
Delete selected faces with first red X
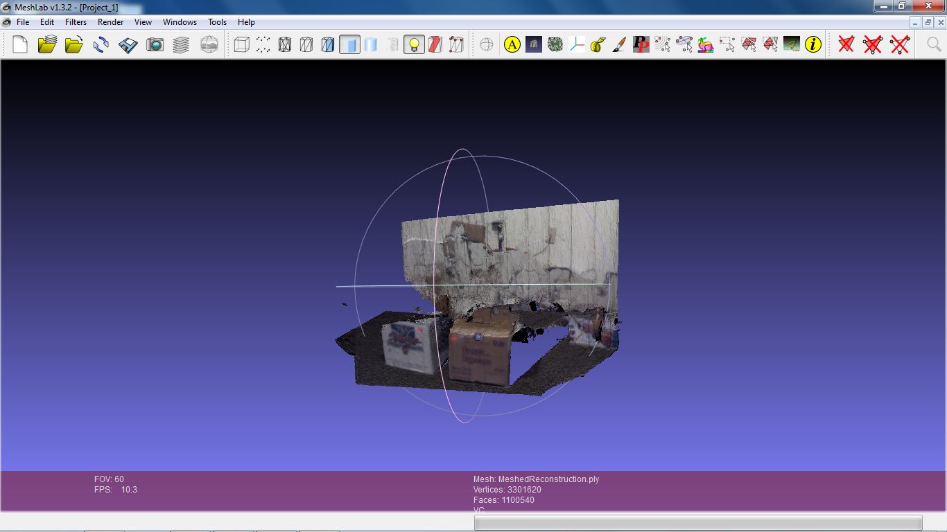pos(846,45)
